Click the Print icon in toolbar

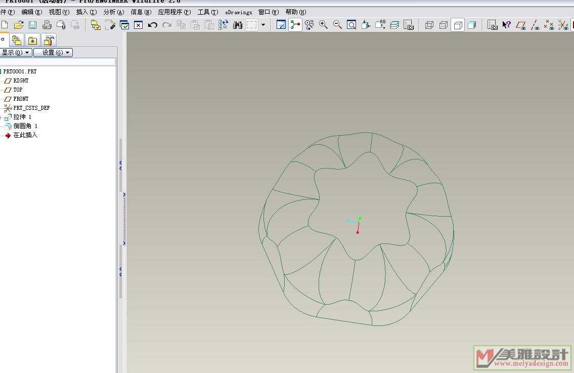(47, 25)
